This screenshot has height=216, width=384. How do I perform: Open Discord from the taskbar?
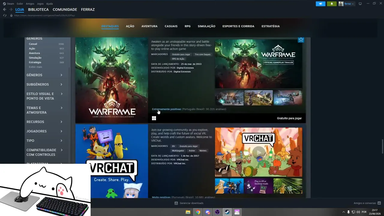(208, 212)
